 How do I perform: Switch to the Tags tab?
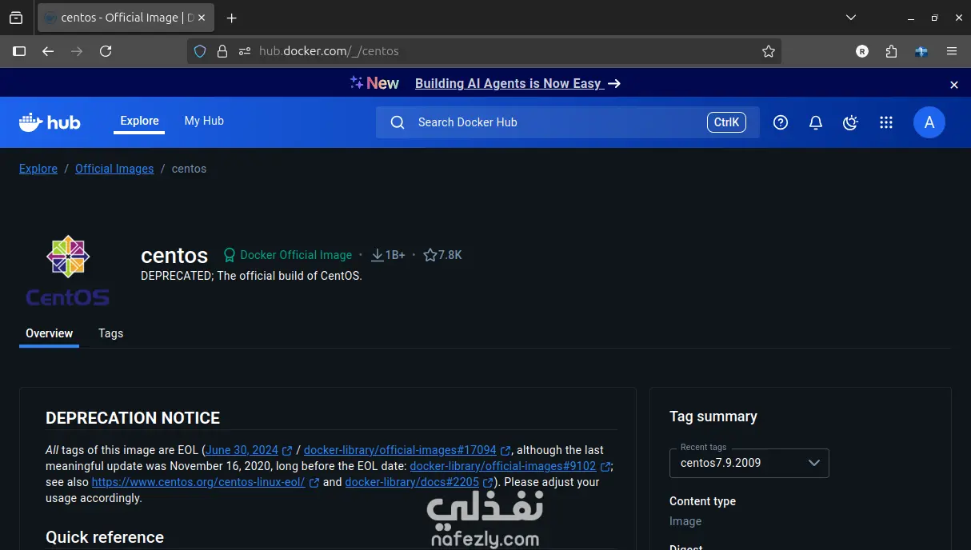(110, 333)
